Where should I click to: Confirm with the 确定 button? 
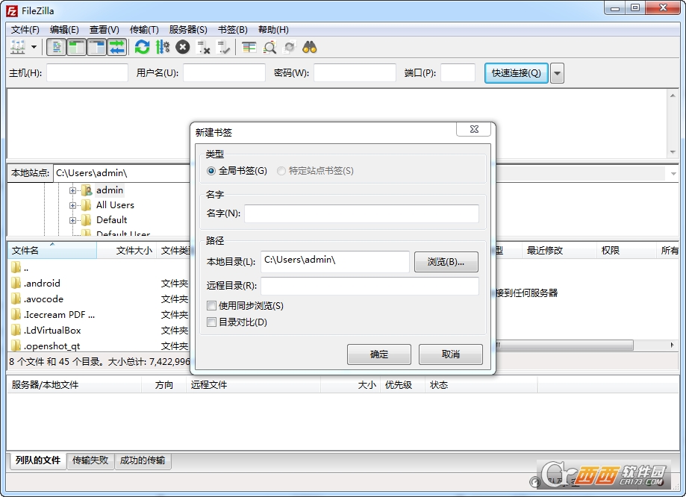379,354
